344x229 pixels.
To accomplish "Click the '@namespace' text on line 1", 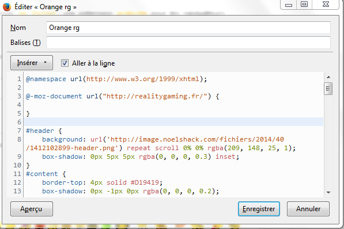I will [46, 79].
